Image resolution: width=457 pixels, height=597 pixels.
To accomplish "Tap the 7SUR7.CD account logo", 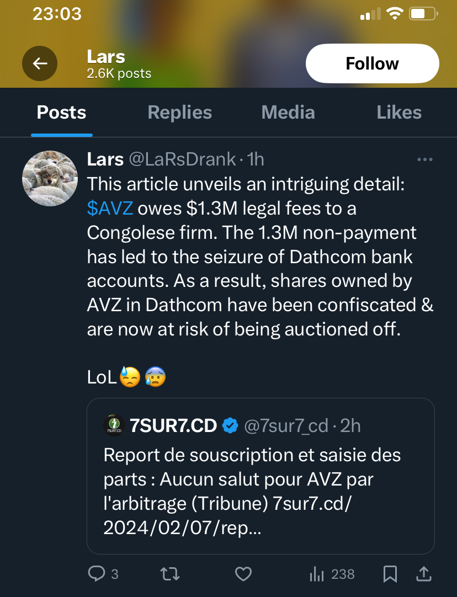I will [x=114, y=425].
